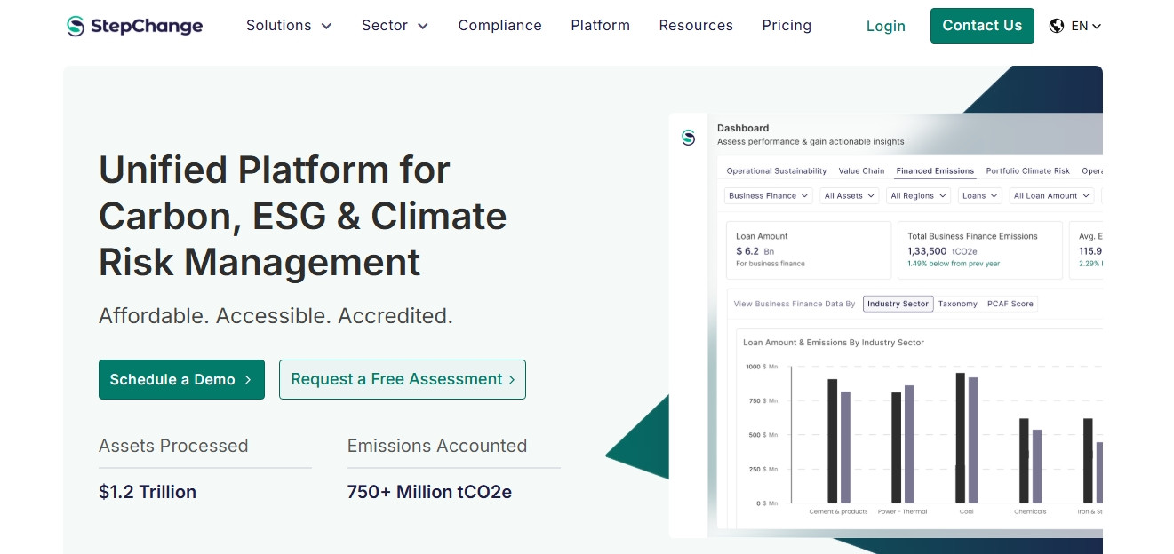Open the Business Finance filter dropdown

point(768,196)
